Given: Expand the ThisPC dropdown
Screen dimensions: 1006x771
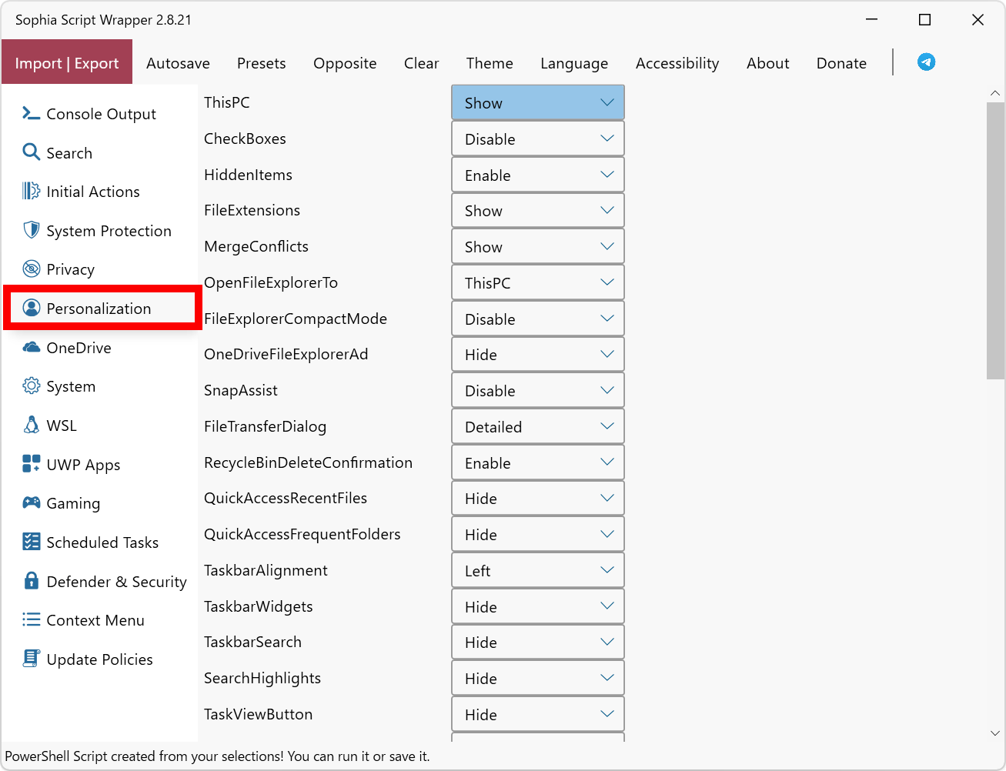Looking at the screenshot, I should pyautogui.click(x=537, y=103).
